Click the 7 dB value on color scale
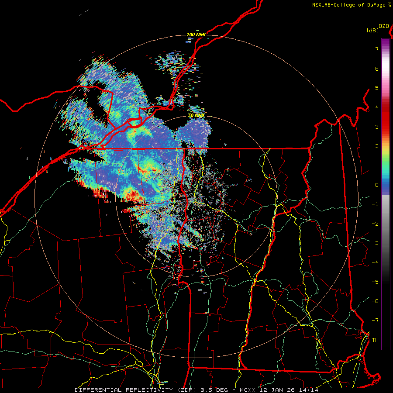The width and height of the screenshot is (393, 393). pyautogui.click(x=377, y=49)
